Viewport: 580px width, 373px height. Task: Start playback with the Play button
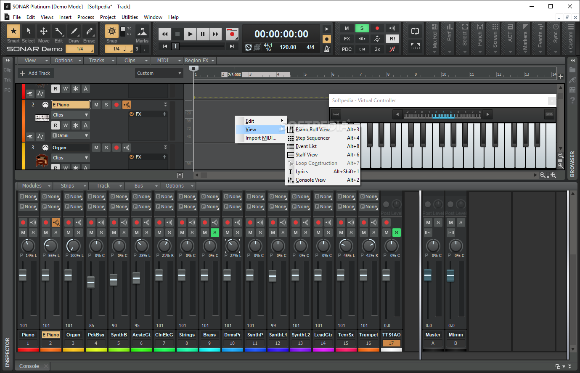[190, 34]
